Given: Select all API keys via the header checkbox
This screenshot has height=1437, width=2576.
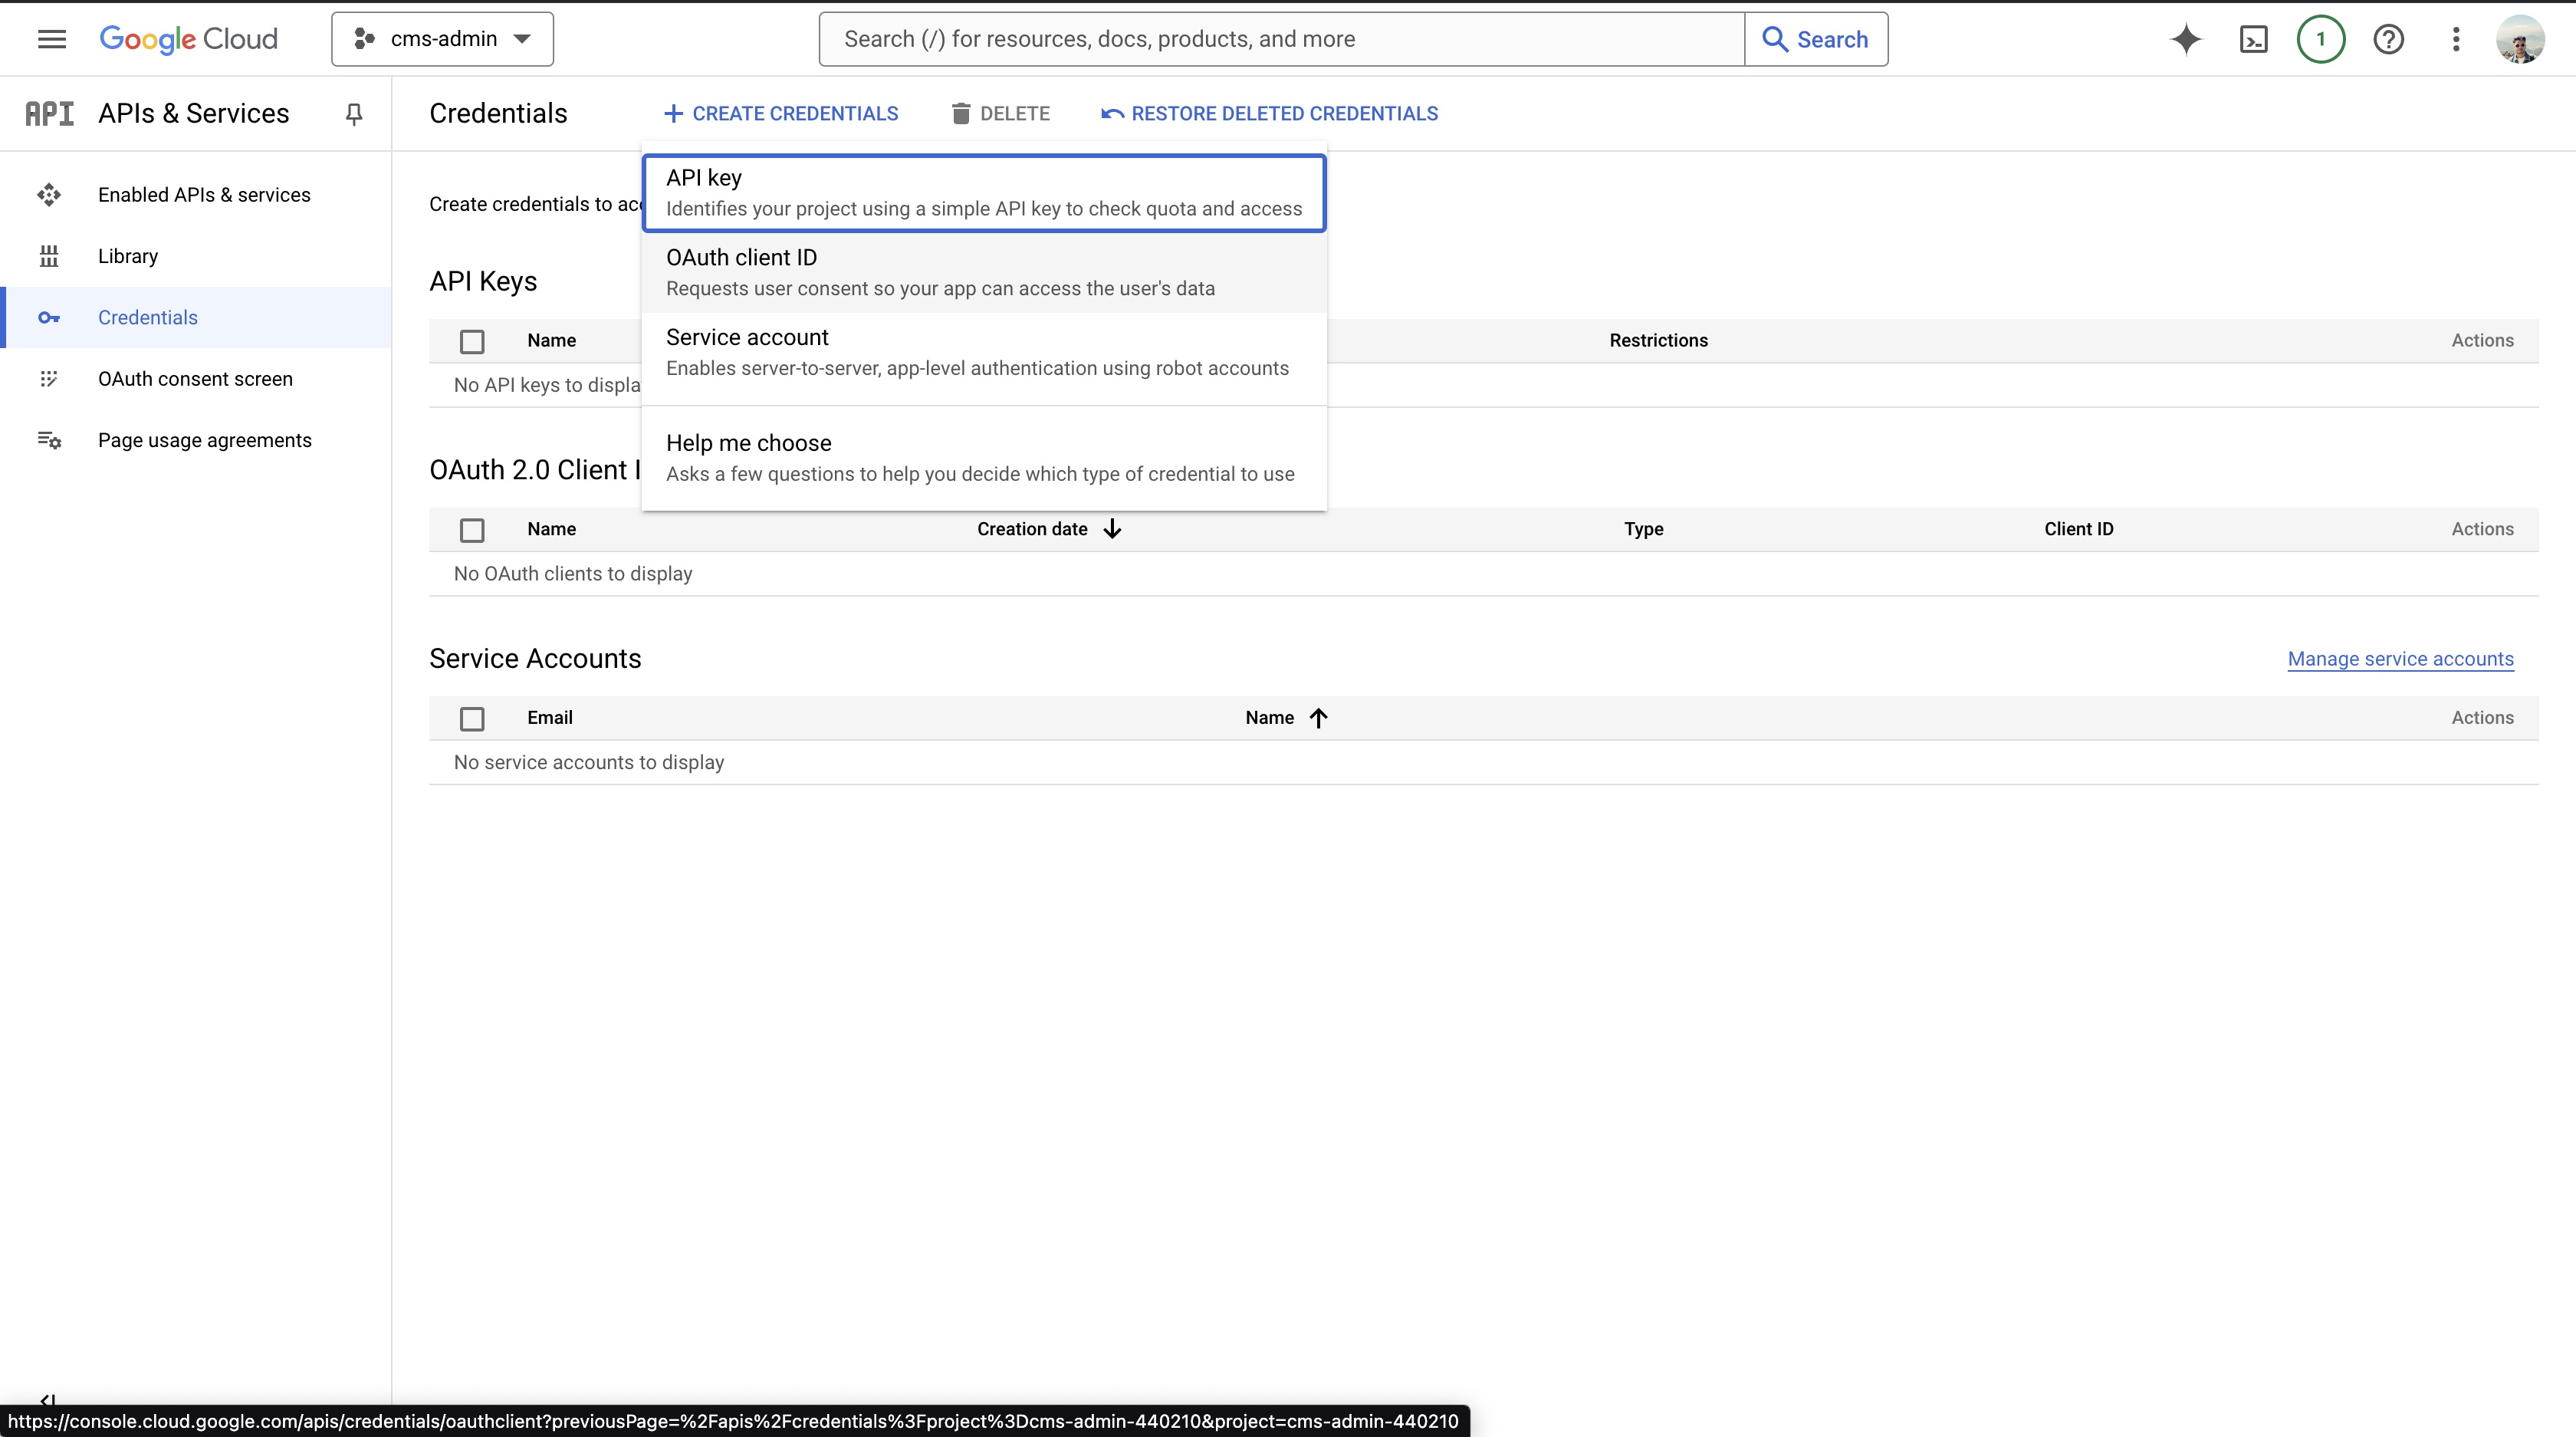Looking at the screenshot, I should coord(472,341).
